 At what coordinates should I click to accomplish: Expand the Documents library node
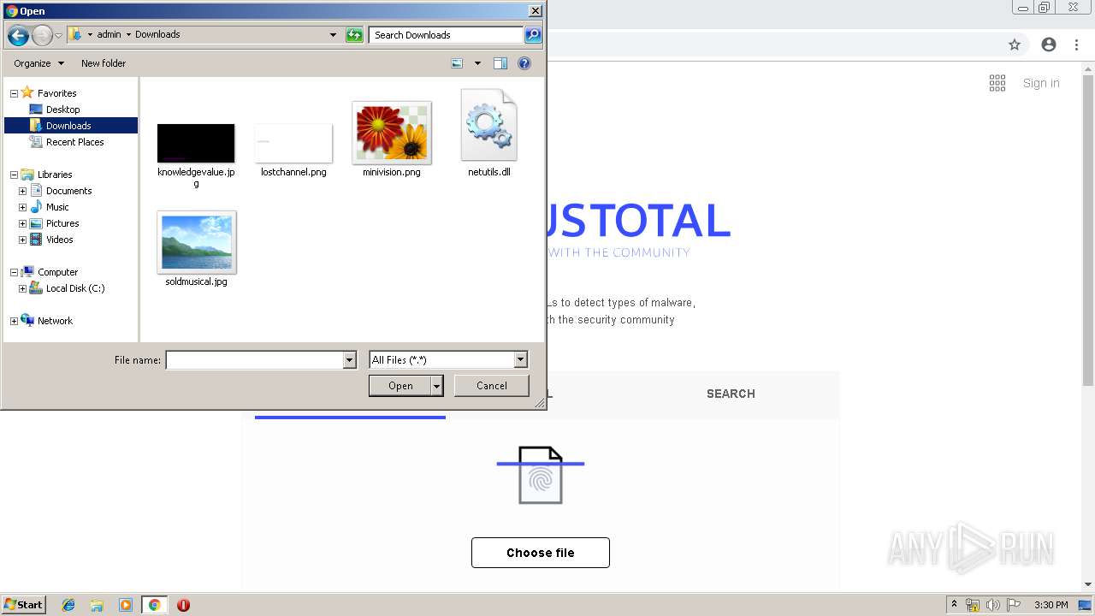pos(22,191)
